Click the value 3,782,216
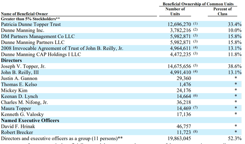Viewport: 245px width, 144px height. (180, 30)
